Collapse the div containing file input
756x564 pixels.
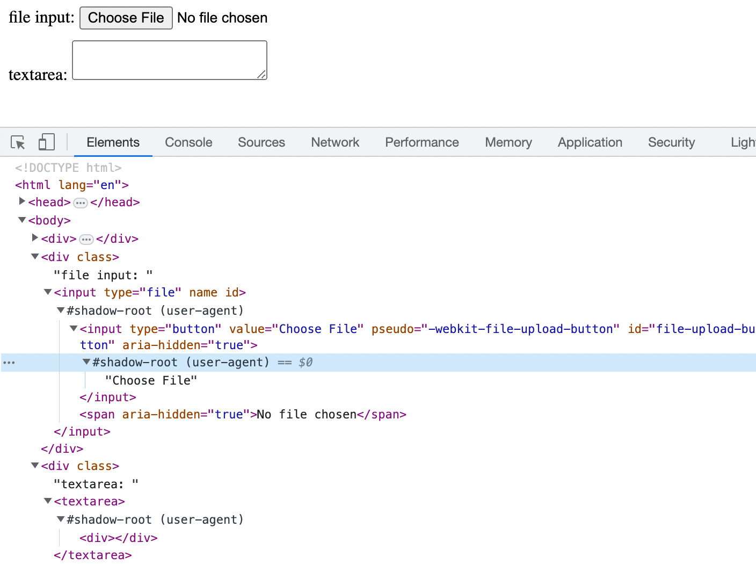click(x=35, y=257)
